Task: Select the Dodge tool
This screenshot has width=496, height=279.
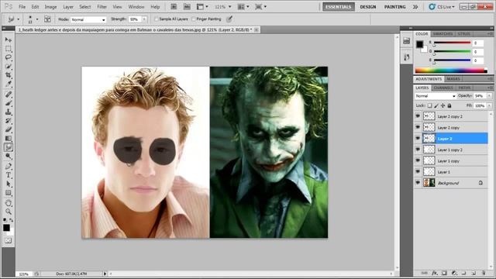Action: 9,157
